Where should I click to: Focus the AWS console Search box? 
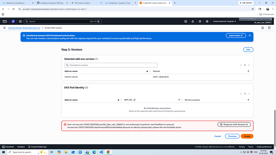point(62,21)
